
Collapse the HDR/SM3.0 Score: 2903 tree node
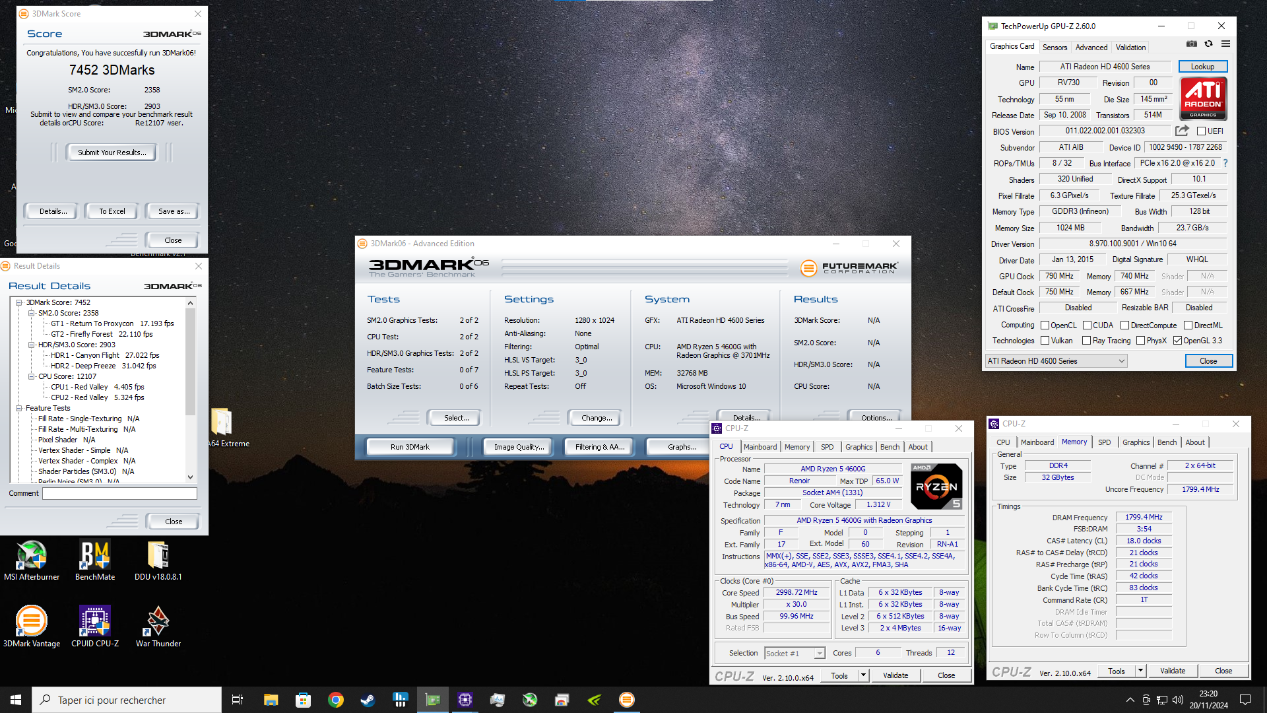click(31, 345)
